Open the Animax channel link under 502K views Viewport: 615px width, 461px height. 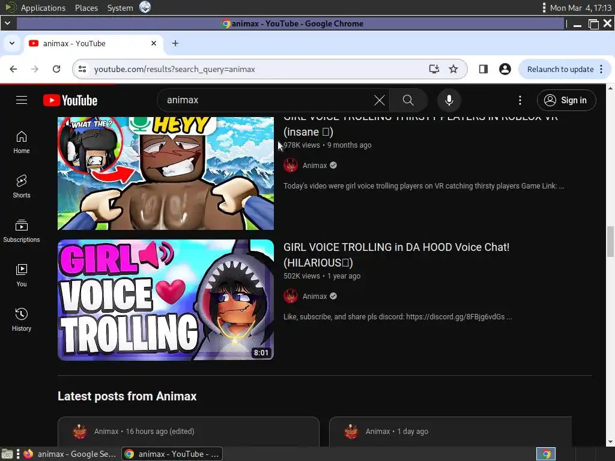[315, 297]
